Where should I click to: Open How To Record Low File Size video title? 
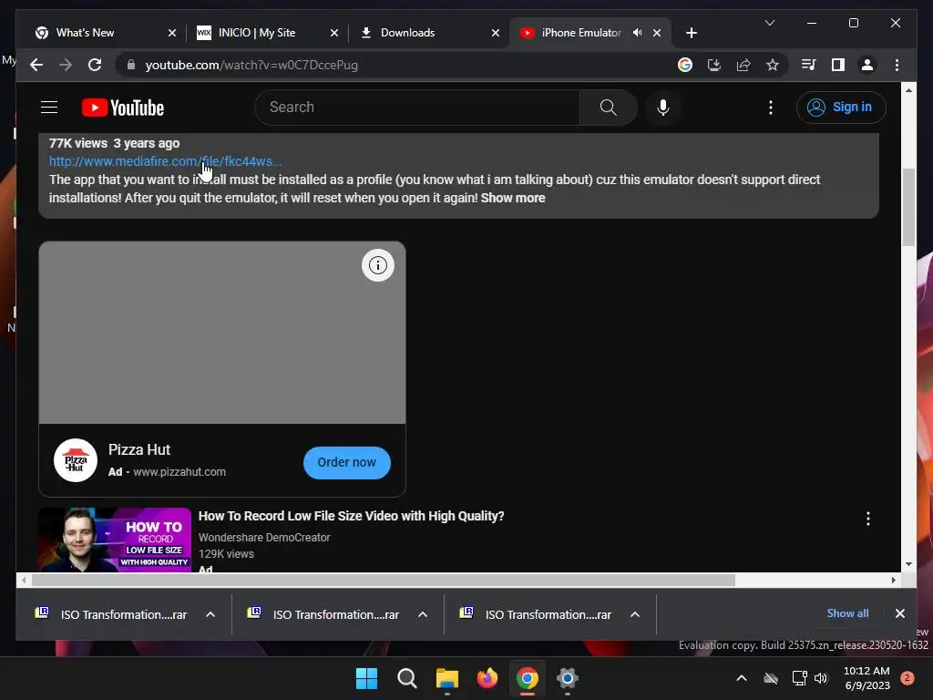point(351,516)
